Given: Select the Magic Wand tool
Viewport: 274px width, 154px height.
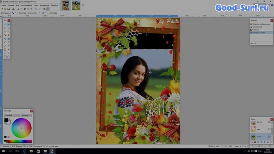Looking at the screenshot, I should (5, 35).
